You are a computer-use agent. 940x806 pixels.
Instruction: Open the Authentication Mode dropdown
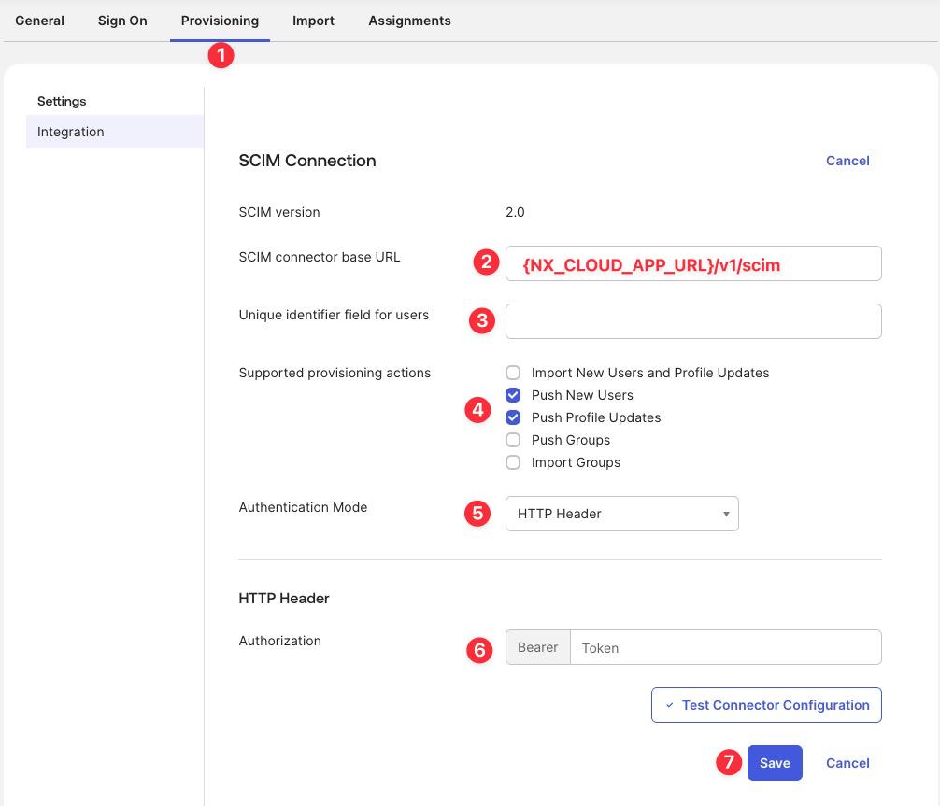pos(621,513)
